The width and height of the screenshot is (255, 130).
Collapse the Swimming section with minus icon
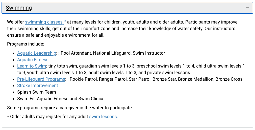point(247,8)
